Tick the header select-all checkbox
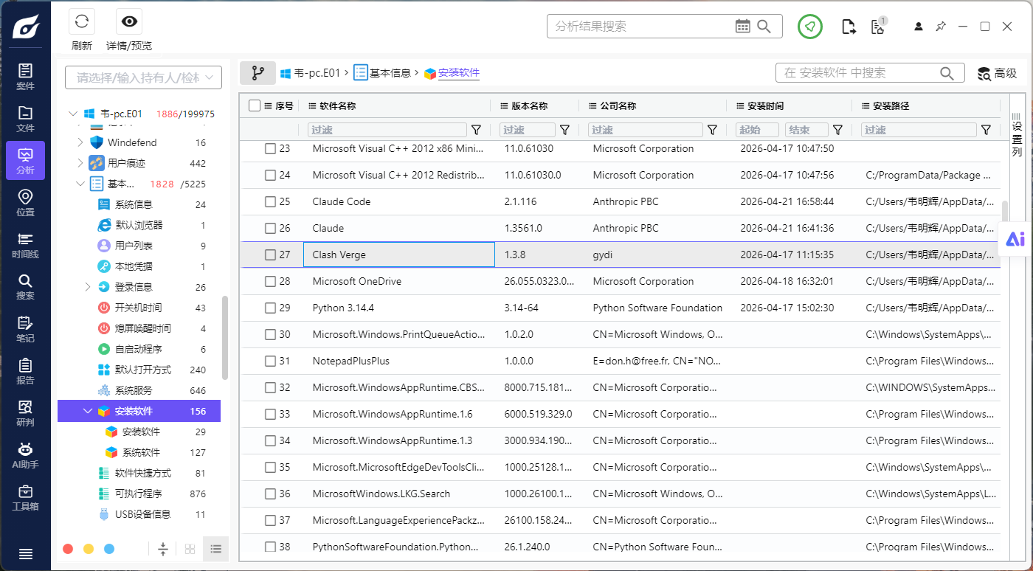This screenshot has width=1033, height=571. [255, 105]
